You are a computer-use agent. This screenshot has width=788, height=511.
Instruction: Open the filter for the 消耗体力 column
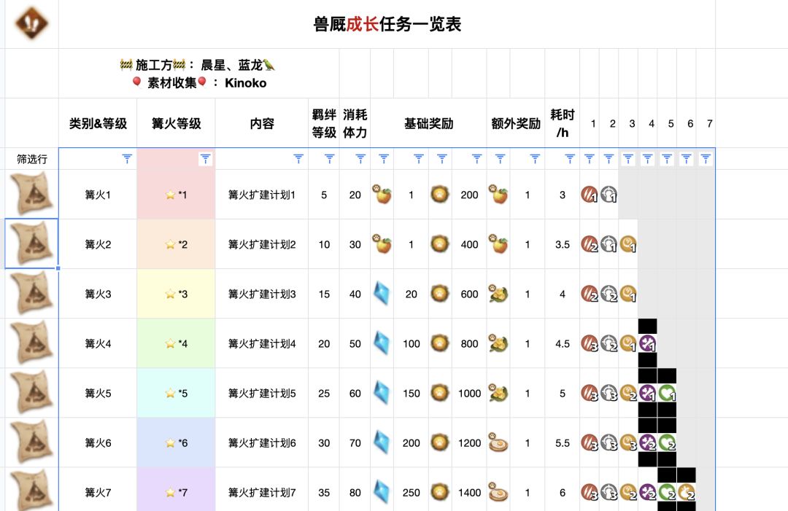pyautogui.click(x=360, y=159)
